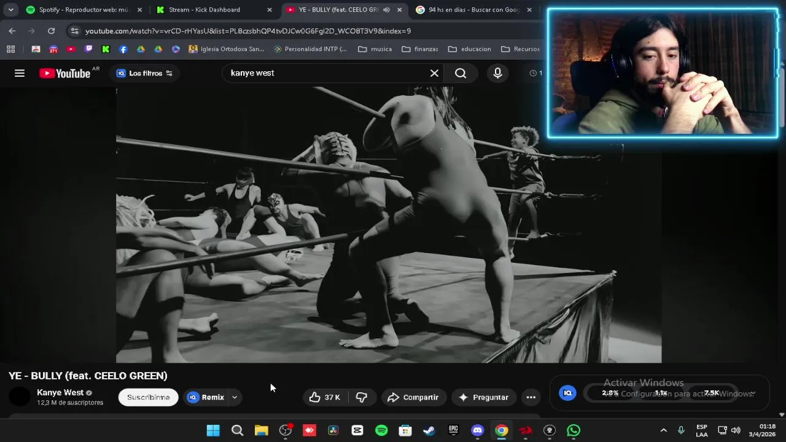
Task: Close the Spotify tab
Action: [139, 10]
